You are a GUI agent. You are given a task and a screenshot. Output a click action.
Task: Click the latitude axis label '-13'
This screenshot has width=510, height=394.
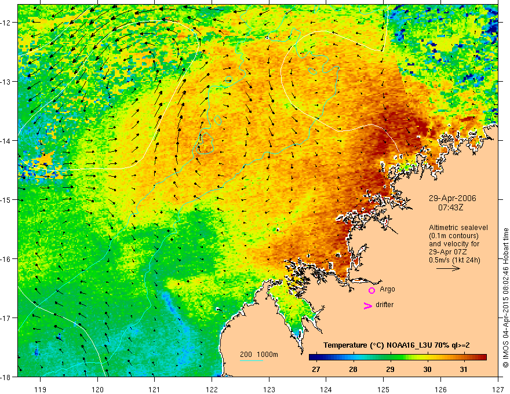[x=6, y=82]
